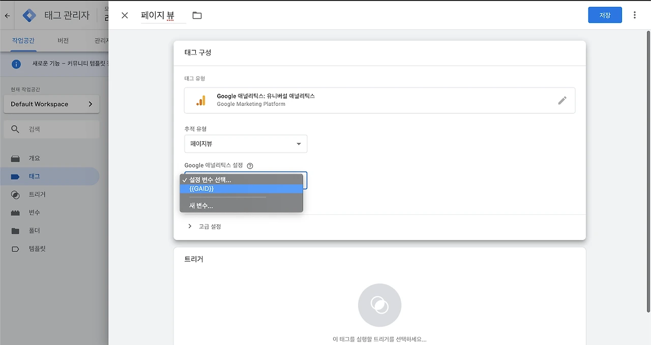Switch to the 버전 tab
Image resolution: width=651 pixels, height=345 pixels.
tap(63, 41)
